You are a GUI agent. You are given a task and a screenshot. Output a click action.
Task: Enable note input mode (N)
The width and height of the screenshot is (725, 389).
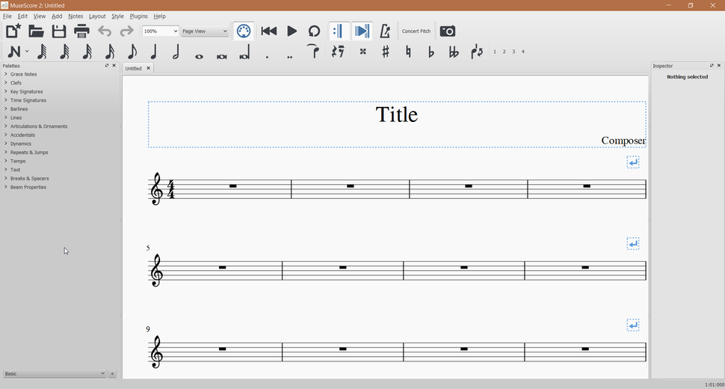(14, 52)
